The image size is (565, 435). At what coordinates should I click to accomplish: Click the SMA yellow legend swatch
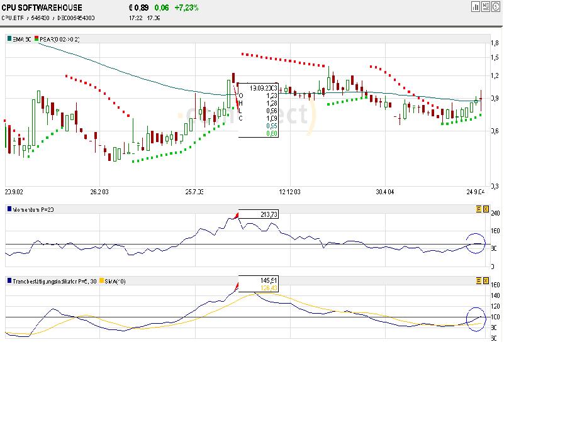click(x=102, y=280)
